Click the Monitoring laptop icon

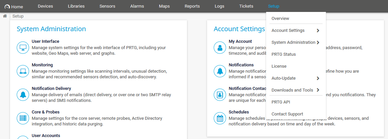[23, 71]
